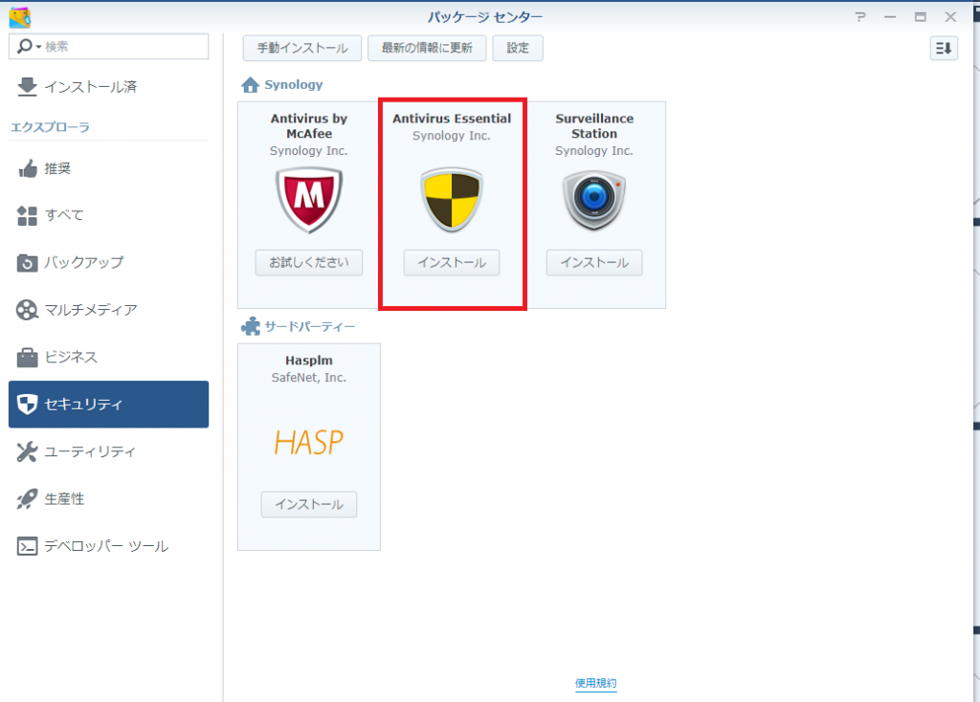Click the サードパーティー puzzle icon

[251, 327]
